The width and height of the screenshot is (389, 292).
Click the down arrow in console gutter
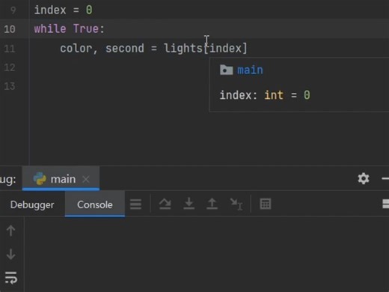point(10,254)
